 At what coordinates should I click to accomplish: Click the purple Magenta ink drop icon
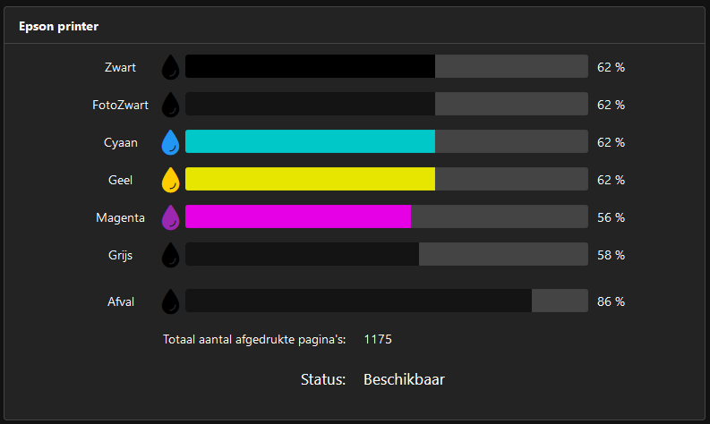pos(170,217)
